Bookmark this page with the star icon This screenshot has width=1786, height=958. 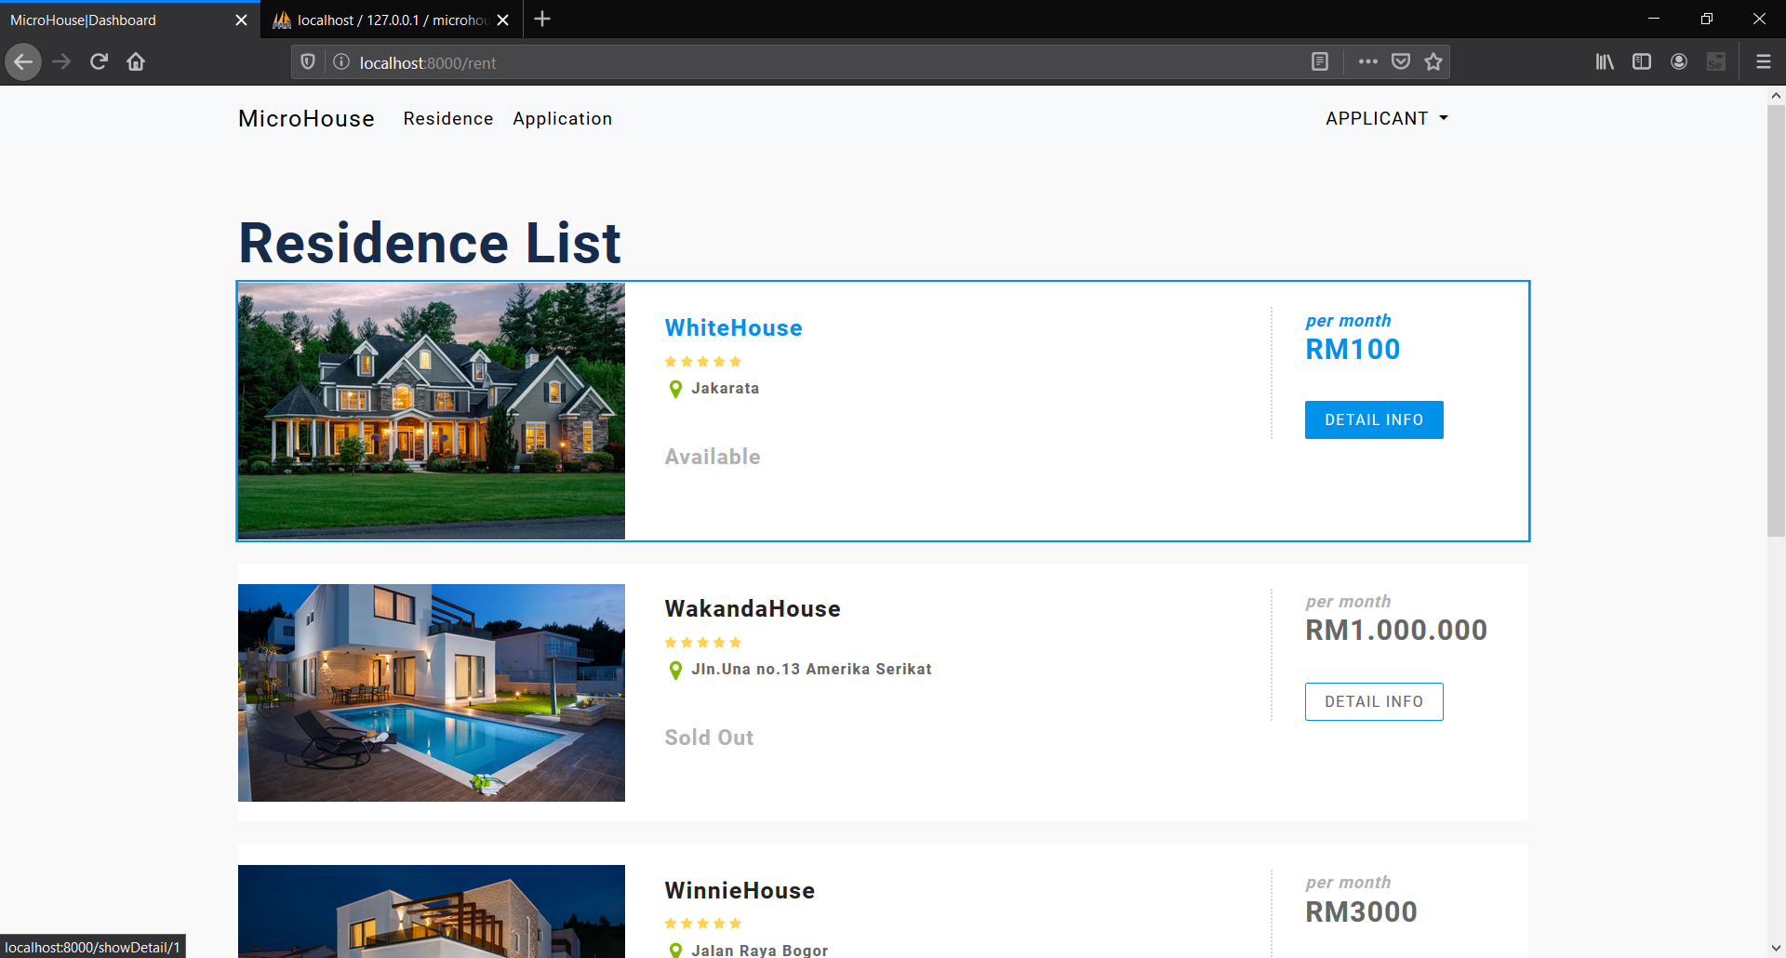(1433, 61)
